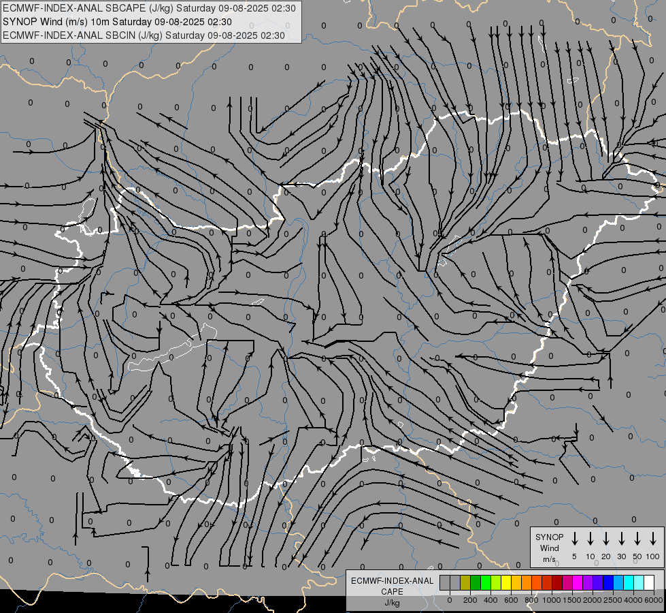Image resolution: width=666 pixels, height=613 pixels.
Task: Click the 10 m/s wind arrow in legend
Action: [x=590, y=539]
